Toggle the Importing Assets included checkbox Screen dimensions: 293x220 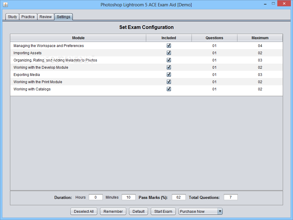pyautogui.click(x=169, y=53)
